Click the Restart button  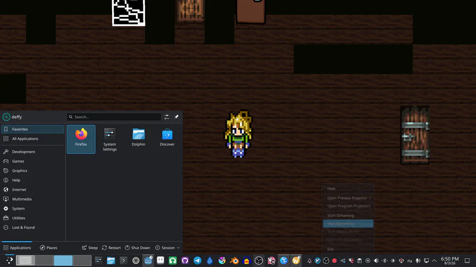click(x=112, y=247)
